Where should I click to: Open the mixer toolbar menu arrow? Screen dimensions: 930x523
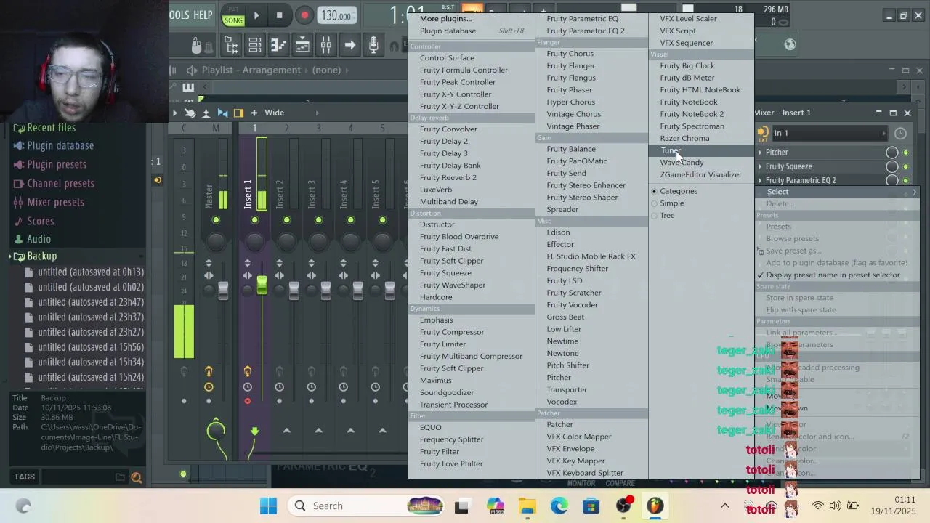click(x=174, y=113)
